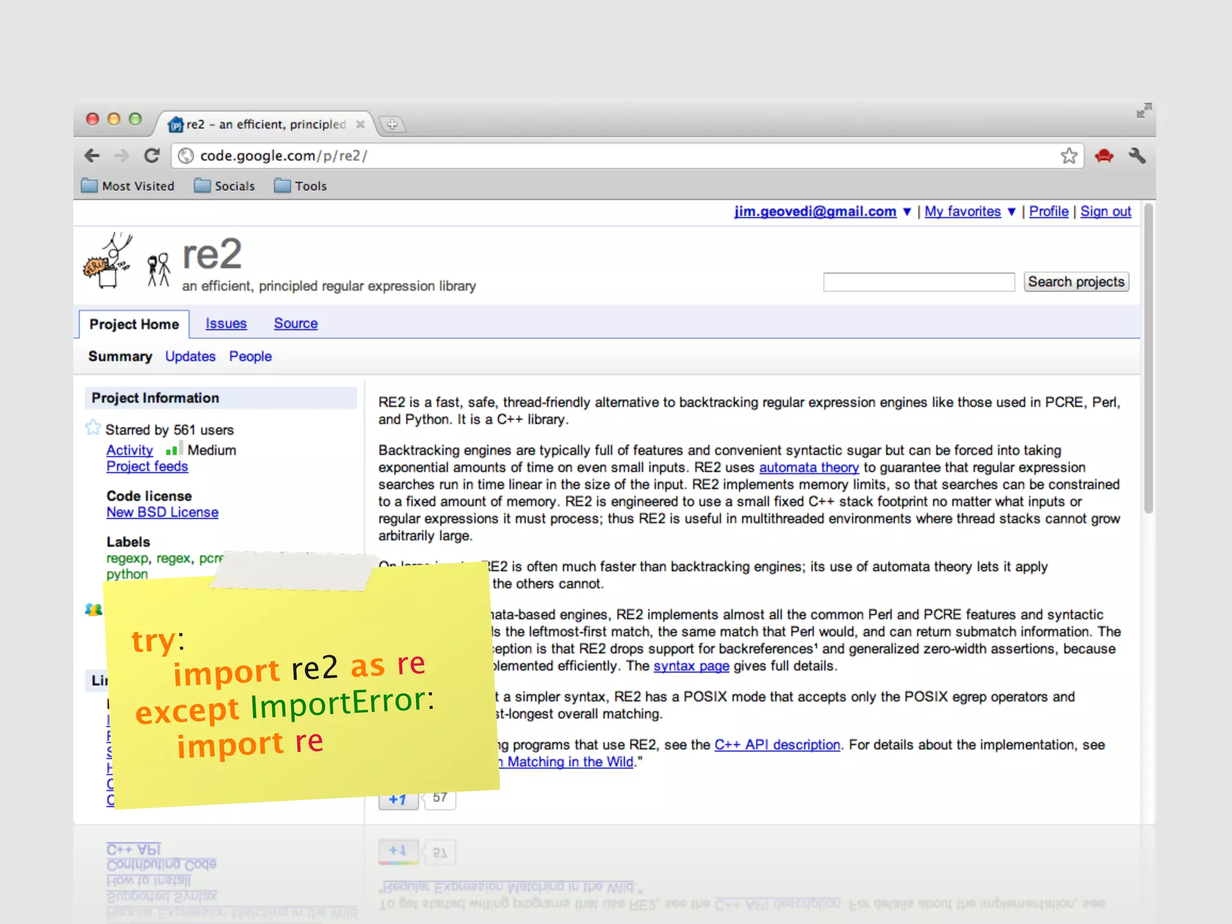Switch to the Issues tab
This screenshot has height=924, width=1232.
pos(226,324)
